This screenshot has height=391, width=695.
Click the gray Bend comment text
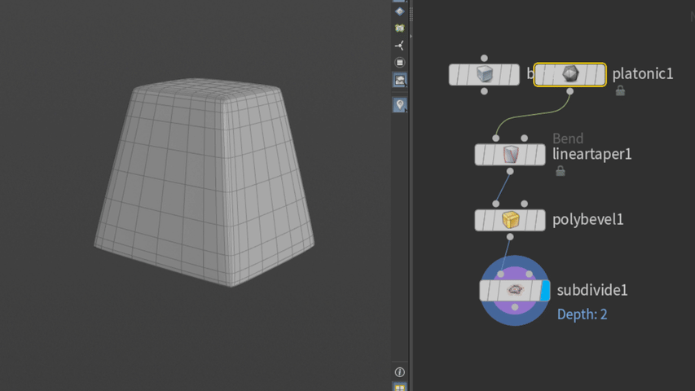[568, 138]
